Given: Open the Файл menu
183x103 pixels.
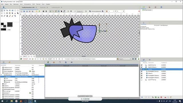Looking at the screenshot, I should click(2, 4).
